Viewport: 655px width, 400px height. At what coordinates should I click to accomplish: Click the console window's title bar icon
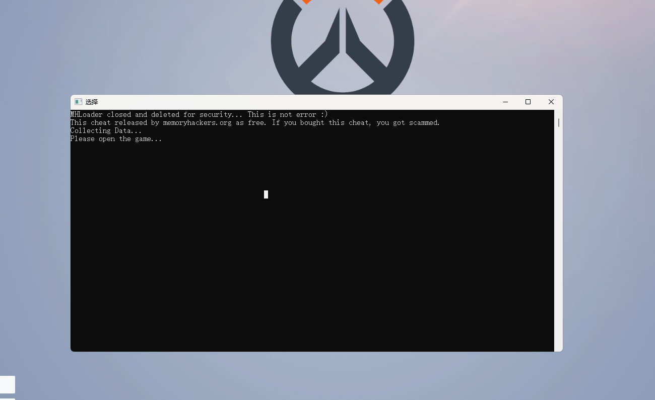click(x=78, y=102)
